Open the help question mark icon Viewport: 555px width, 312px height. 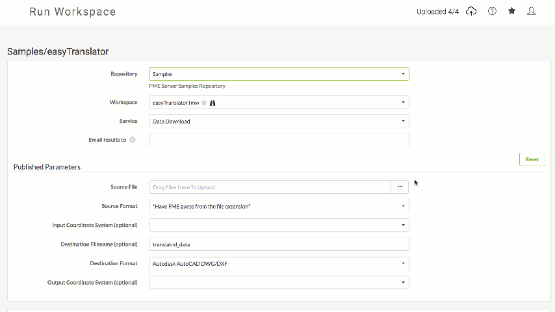(x=492, y=11)
